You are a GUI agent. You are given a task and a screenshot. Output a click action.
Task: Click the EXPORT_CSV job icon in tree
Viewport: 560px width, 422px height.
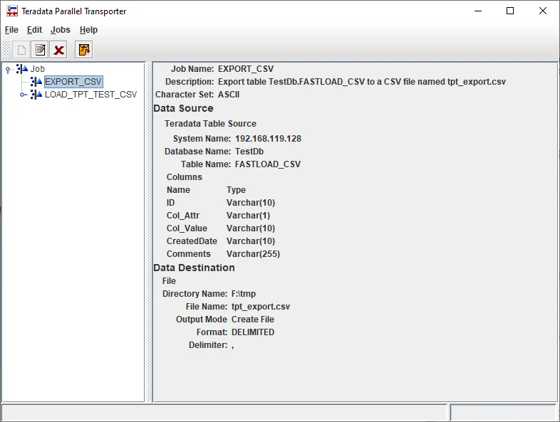[36, 82]
